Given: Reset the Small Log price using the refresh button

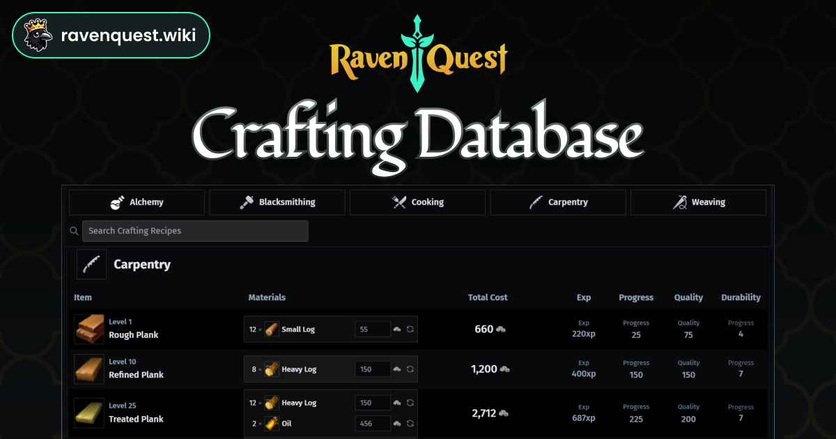Looking at the screenshot, I should tap(410, 330).
